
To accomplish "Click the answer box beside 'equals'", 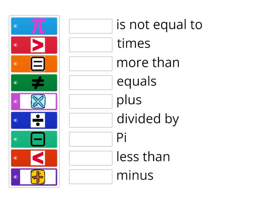I will [90, 82].
